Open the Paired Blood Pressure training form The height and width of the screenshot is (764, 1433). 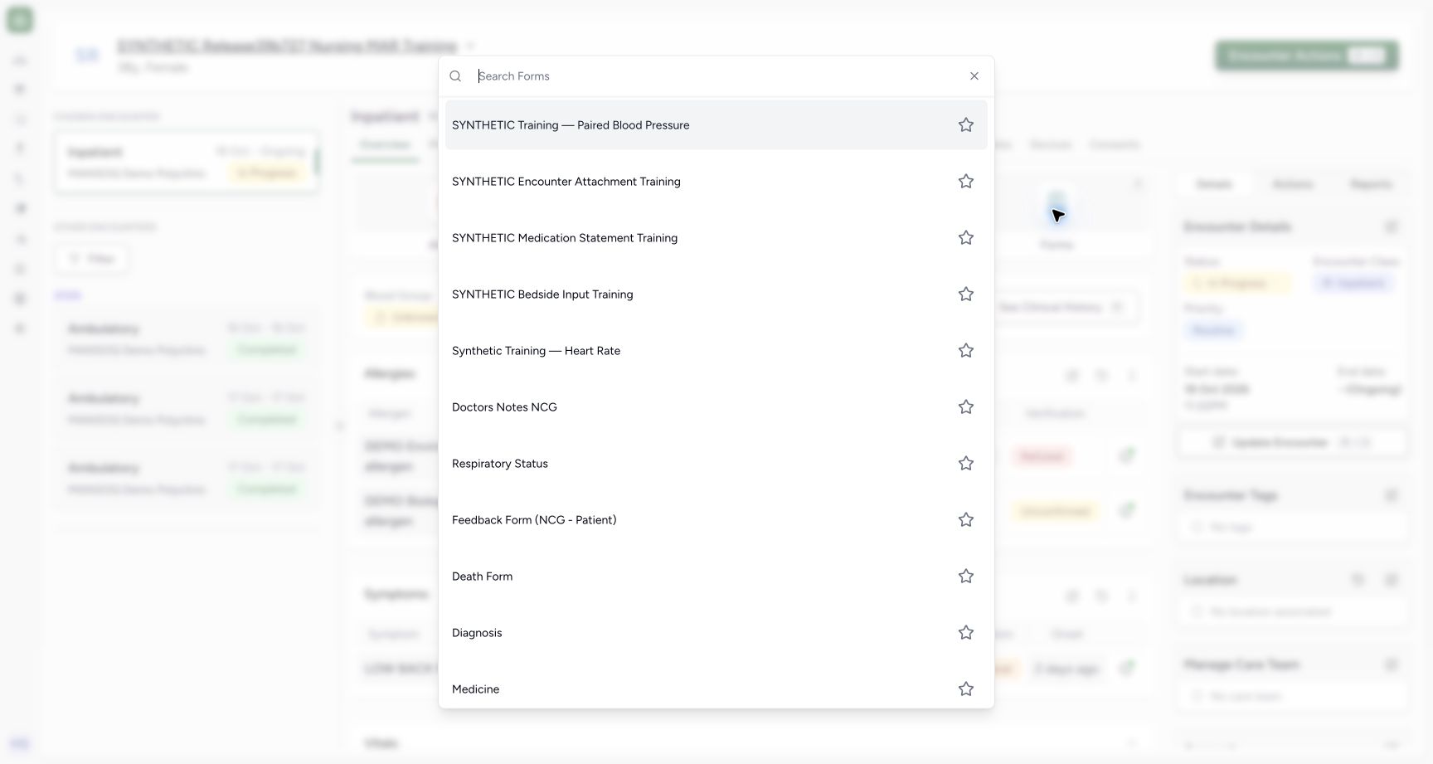(x=716, y=125)
